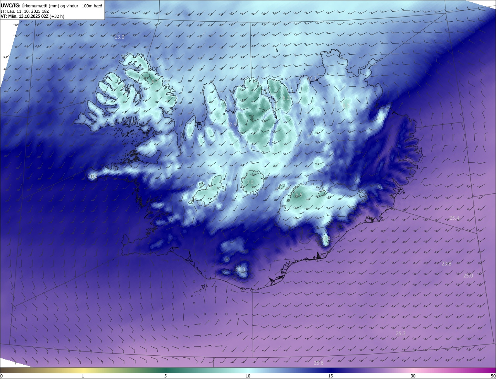Viewport: 496px width, 379px height.
Task: Click the '15' tick on the colour scale
Action: [331, 376]
